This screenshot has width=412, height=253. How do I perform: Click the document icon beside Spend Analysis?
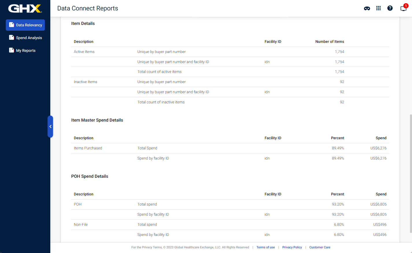pyautogui.click(x=12, y=38)
